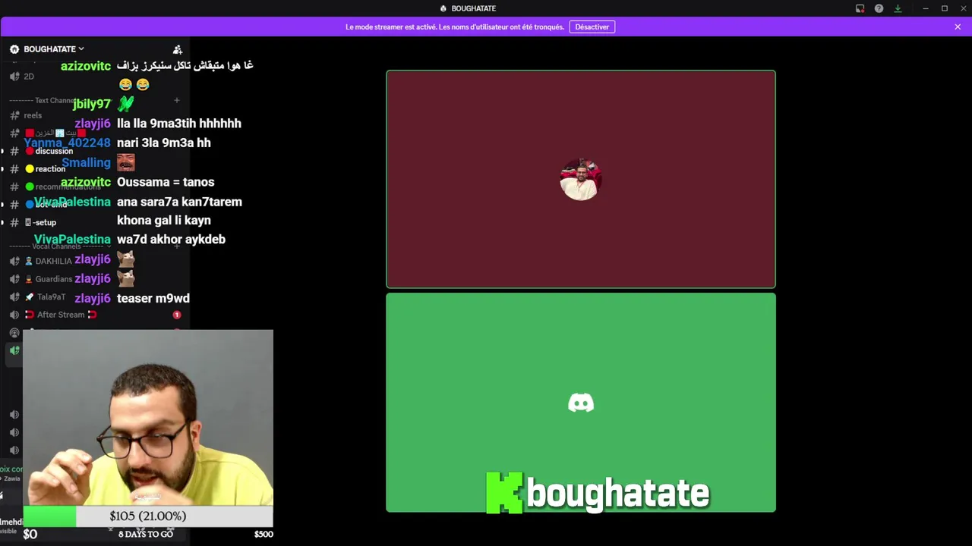Click the donation progress bar showing $105 (21.00%)
This screenshot has height=546, width=972.
[x=148, y=516]
